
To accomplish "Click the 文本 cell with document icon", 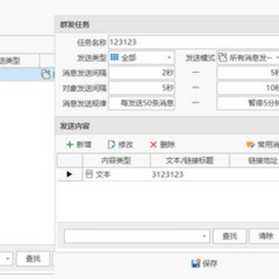I will [116, 174].
